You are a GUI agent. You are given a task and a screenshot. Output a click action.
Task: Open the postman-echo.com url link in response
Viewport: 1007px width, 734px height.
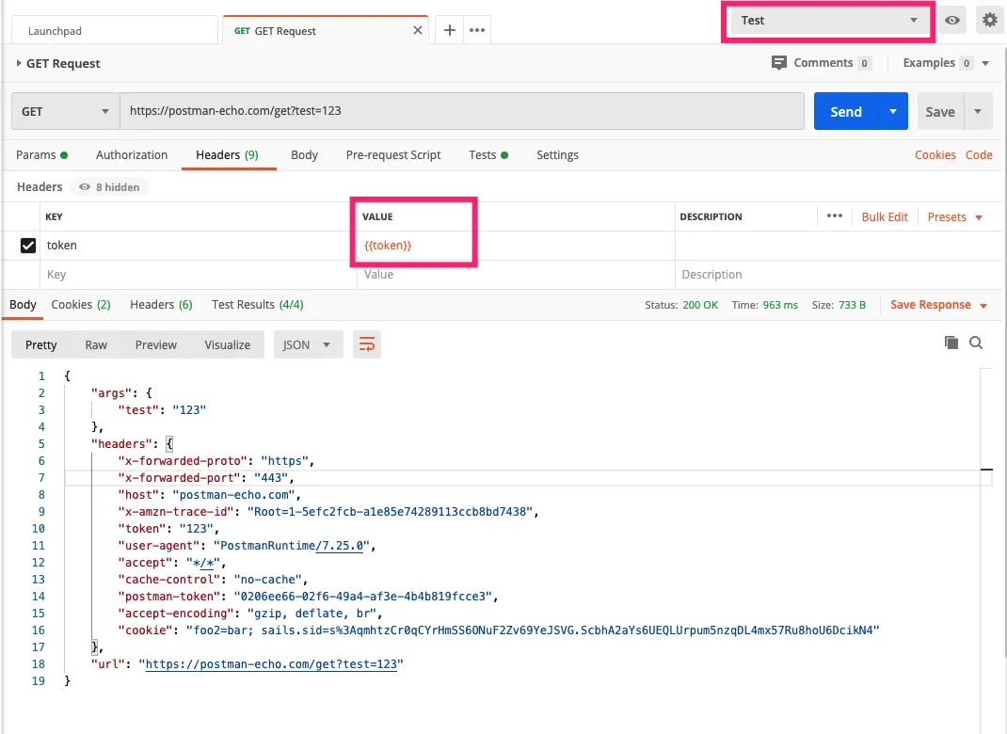pos(272,664)
